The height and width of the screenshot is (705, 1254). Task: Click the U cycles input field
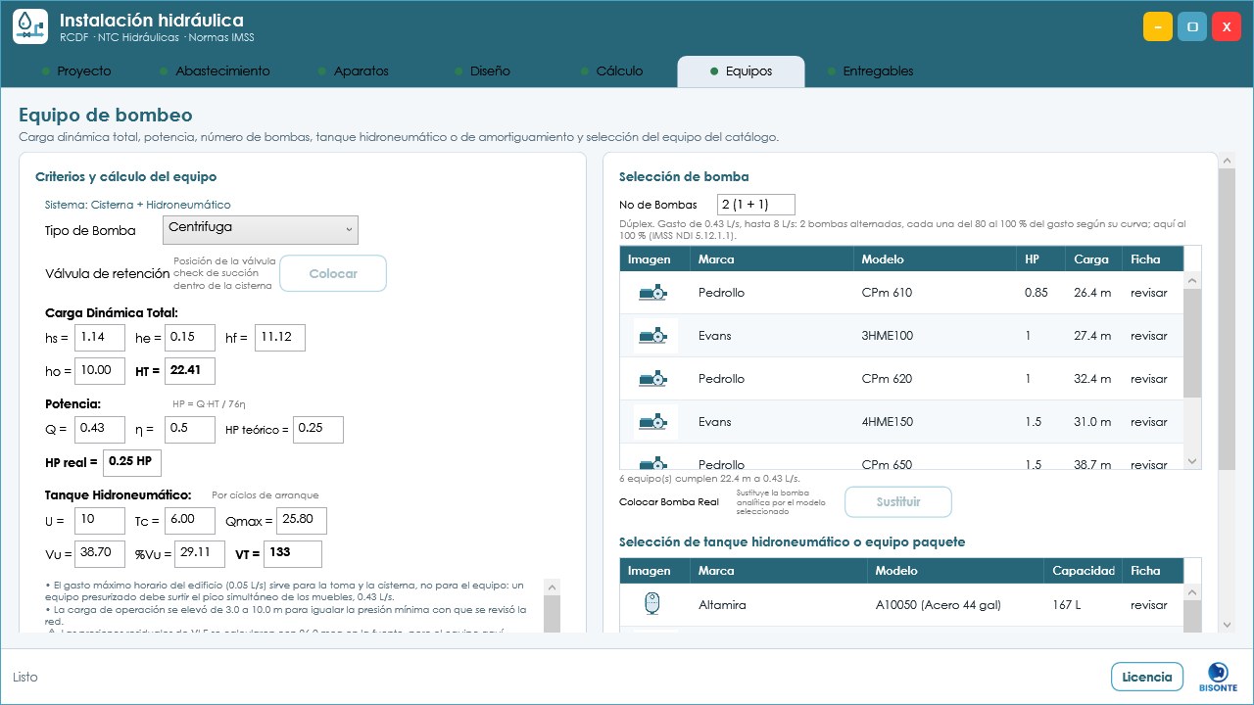pyautogui.click(x=100, y=521)
